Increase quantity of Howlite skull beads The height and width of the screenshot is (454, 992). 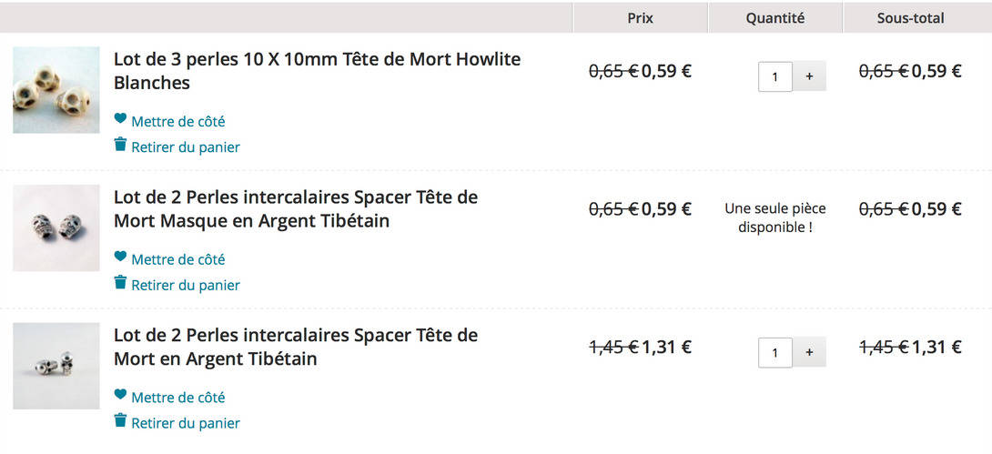[809, 76]
